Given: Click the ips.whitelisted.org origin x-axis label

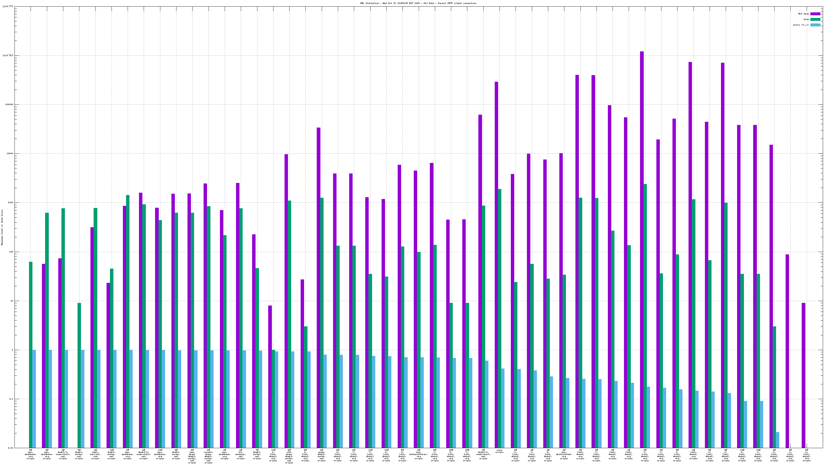Looking at the screenshot, I should [564, 454].
